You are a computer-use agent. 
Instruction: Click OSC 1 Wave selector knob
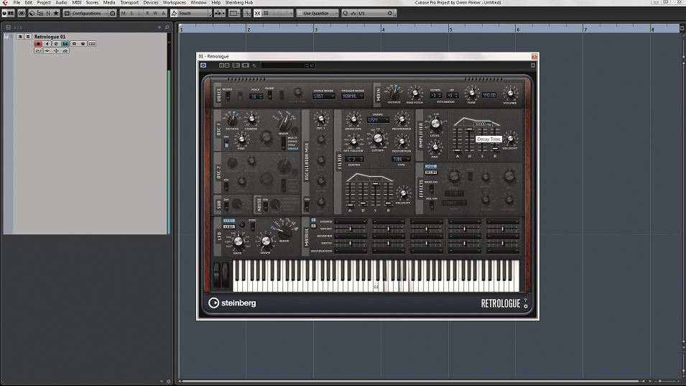284,124
